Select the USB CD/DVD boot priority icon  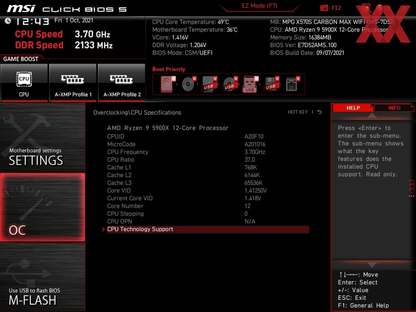tap(230, 84)
